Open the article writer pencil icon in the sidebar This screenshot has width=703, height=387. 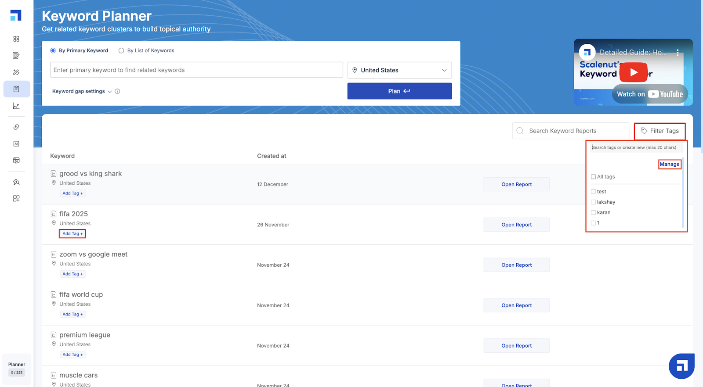16,56
